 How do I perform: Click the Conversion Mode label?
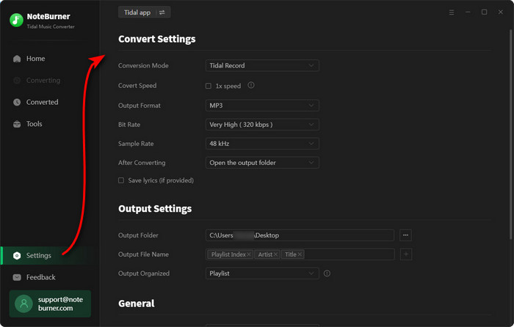point(143,65)
